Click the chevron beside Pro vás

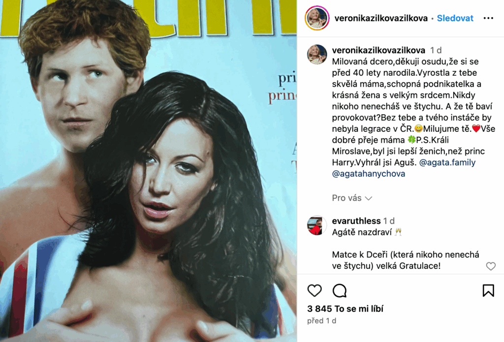pos(368,198)
